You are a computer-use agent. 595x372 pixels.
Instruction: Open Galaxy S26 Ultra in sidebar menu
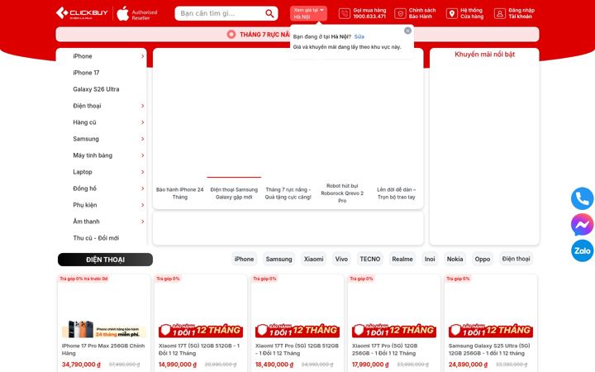96,89
